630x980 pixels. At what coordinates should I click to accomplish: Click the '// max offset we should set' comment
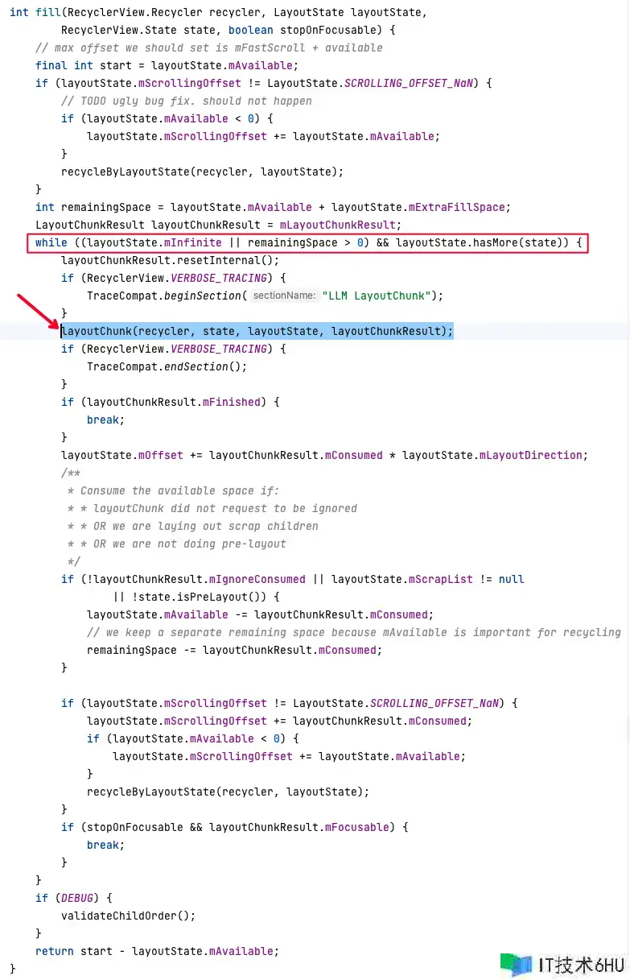209,48
